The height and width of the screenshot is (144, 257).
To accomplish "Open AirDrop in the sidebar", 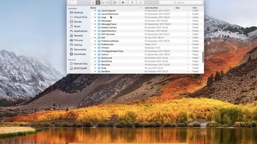I will (x=78, y=45).
